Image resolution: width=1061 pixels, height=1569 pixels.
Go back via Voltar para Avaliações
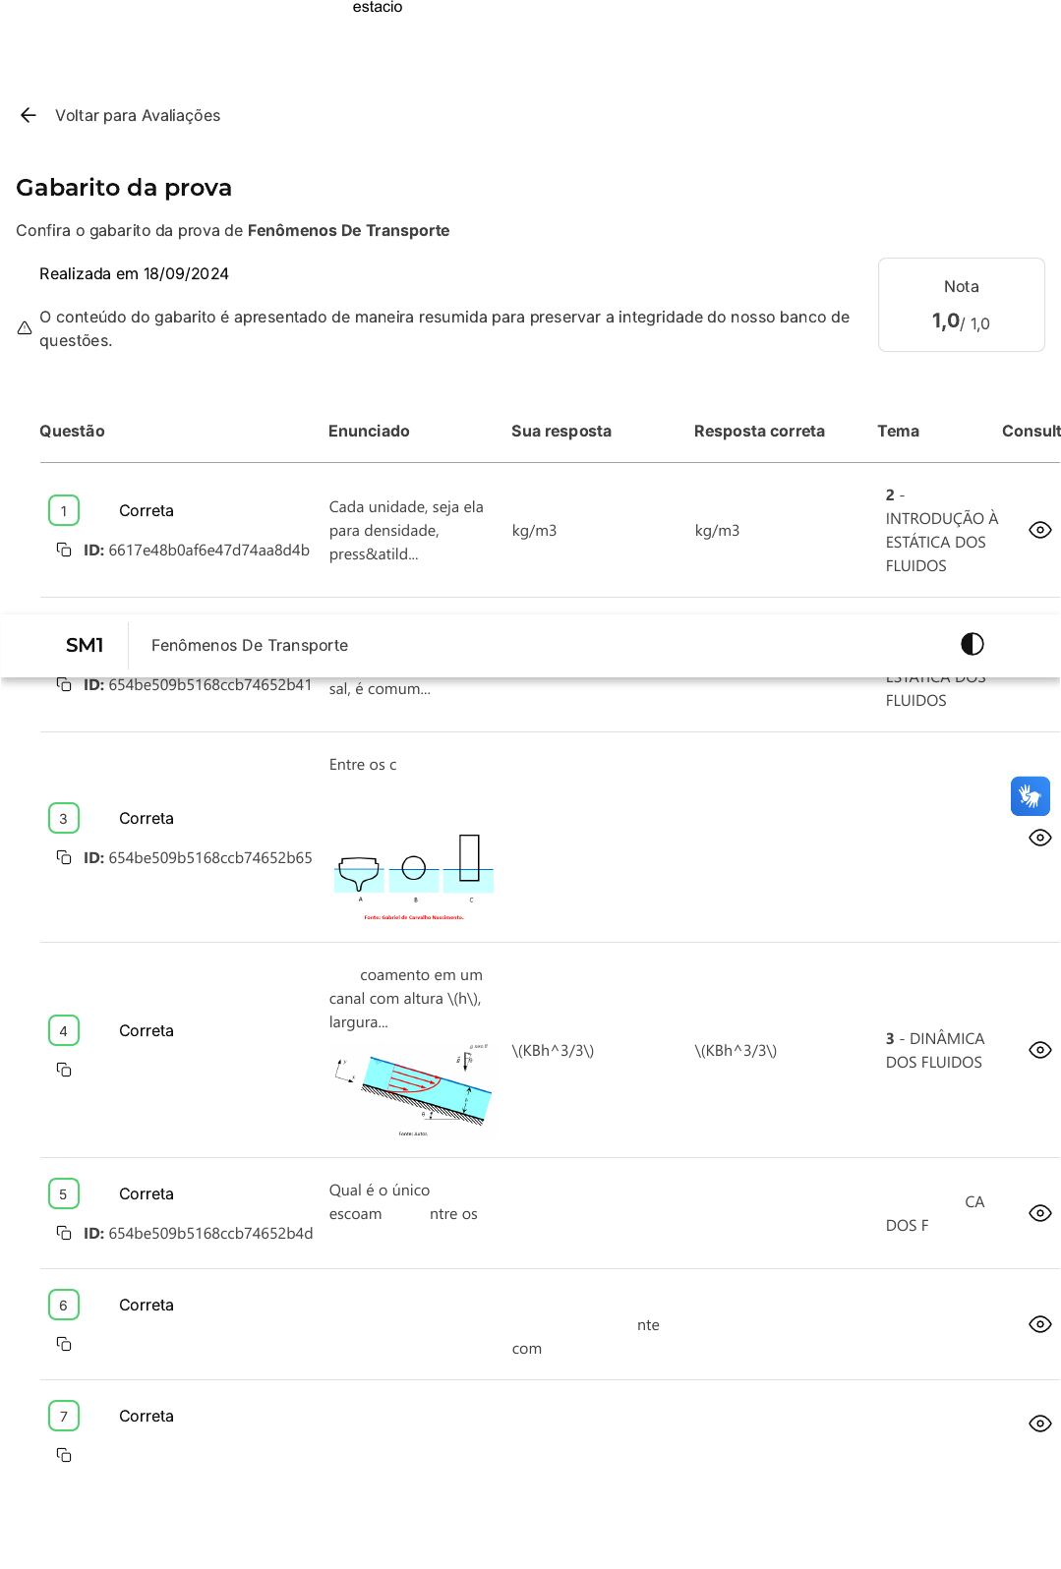pos(138,115)
